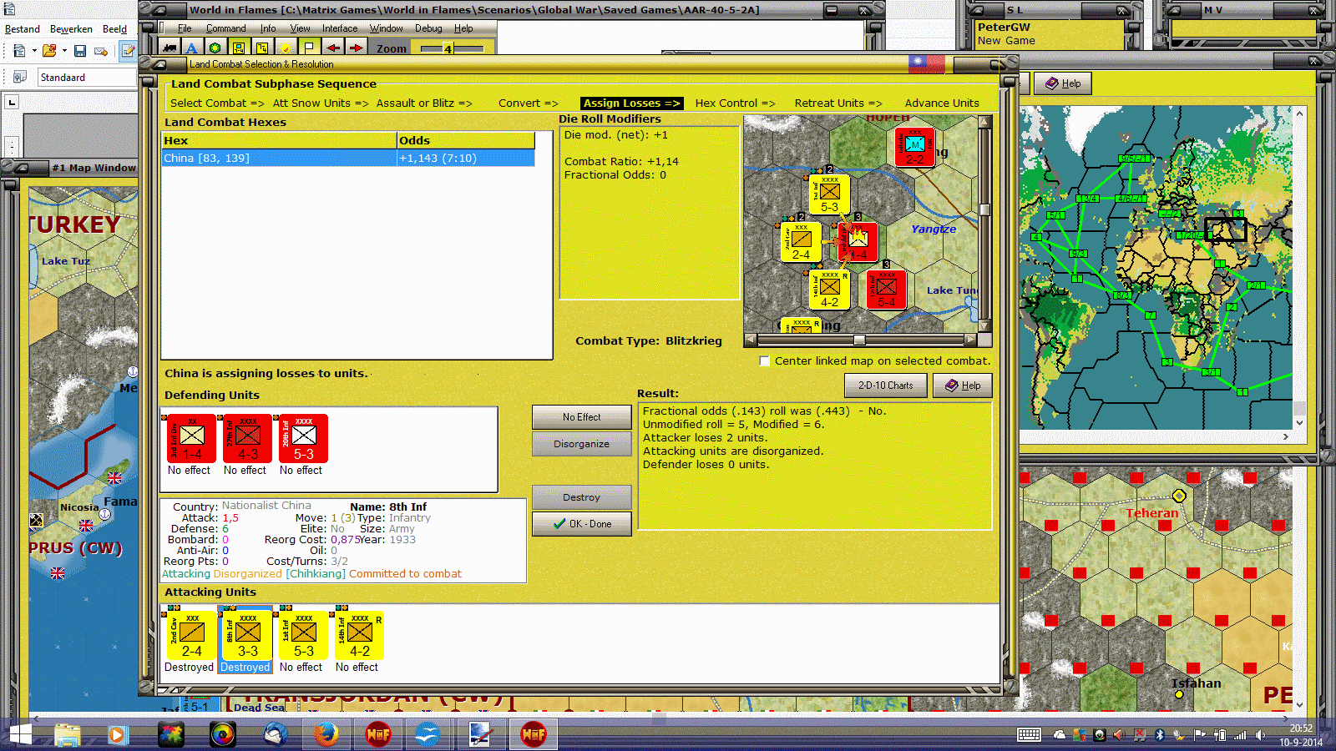
Task: Select the 8th Inf 3-3 attacking unit
Action: [x=248, y=635]
